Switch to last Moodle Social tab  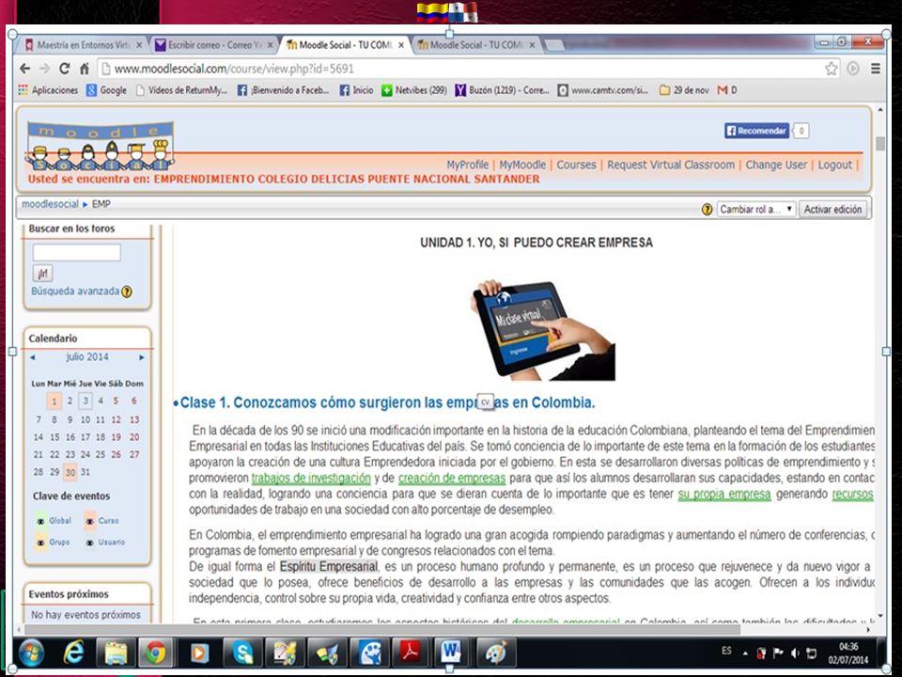tap(475, 45)
